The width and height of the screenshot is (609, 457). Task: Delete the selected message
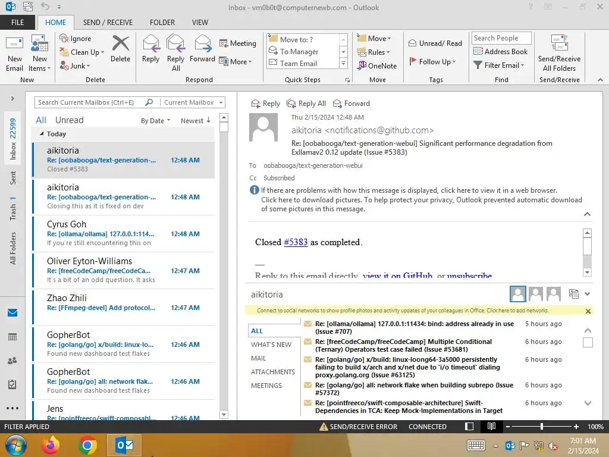[x=120, y=49]
